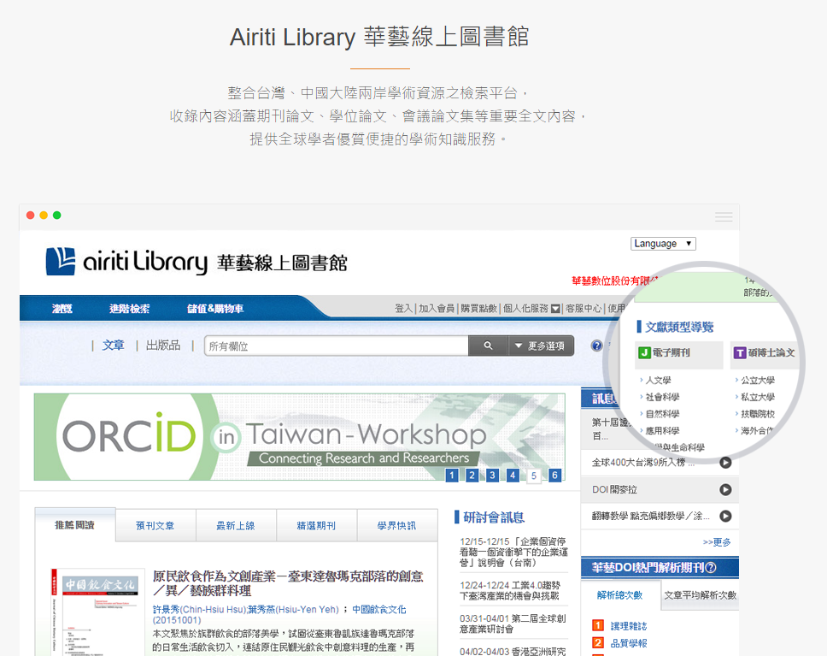The height and width of the screenshot is (656, 827).
Task: Click arrow icon beside 全球400大台灣9所入榜
Action: [725, 463]
